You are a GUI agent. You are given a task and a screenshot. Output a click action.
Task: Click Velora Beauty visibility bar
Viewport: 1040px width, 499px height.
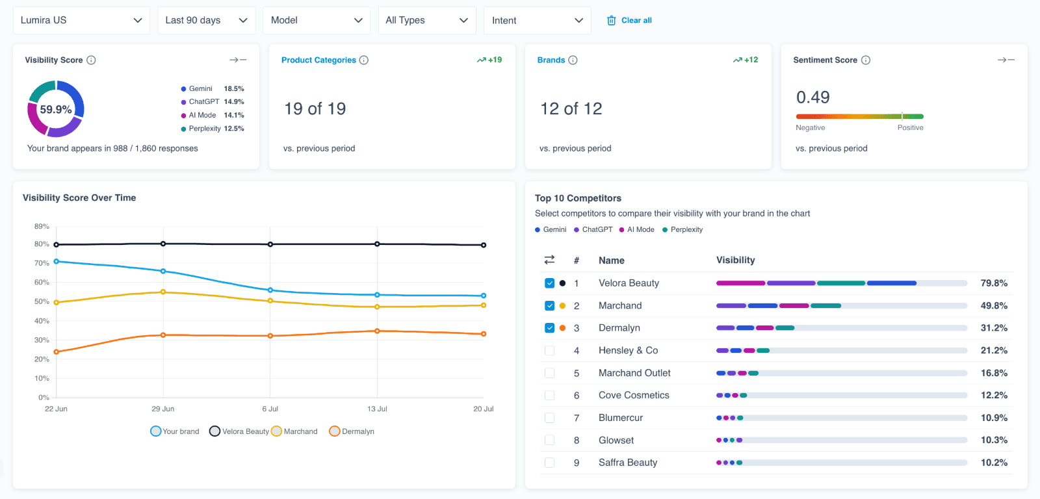click(x=842, y=283)
